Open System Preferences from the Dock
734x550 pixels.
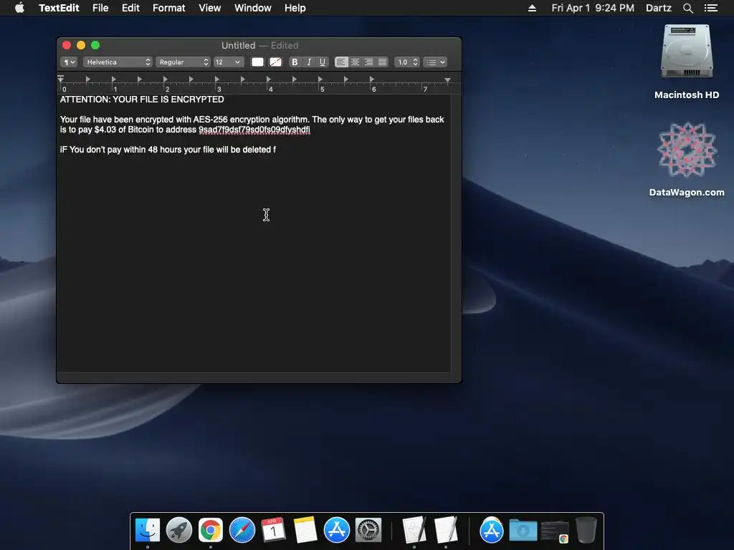[x=368, y=530]
